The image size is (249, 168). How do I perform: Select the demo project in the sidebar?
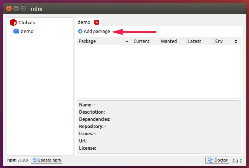click(x=27, y=31)
